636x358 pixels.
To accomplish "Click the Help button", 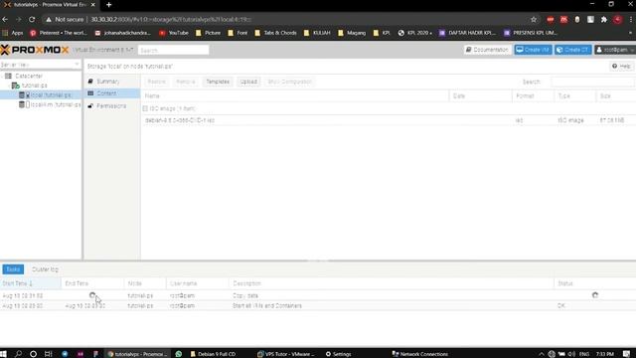I will (621, 66).
